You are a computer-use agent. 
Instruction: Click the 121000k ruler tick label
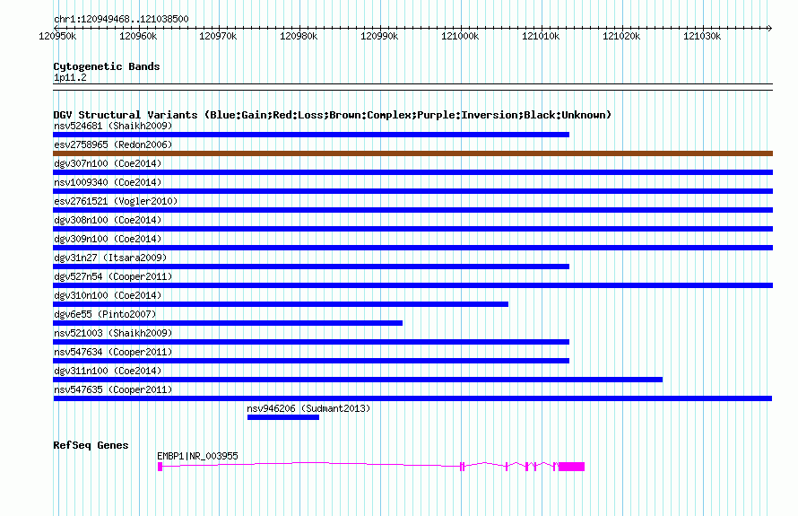pos(460,36)
